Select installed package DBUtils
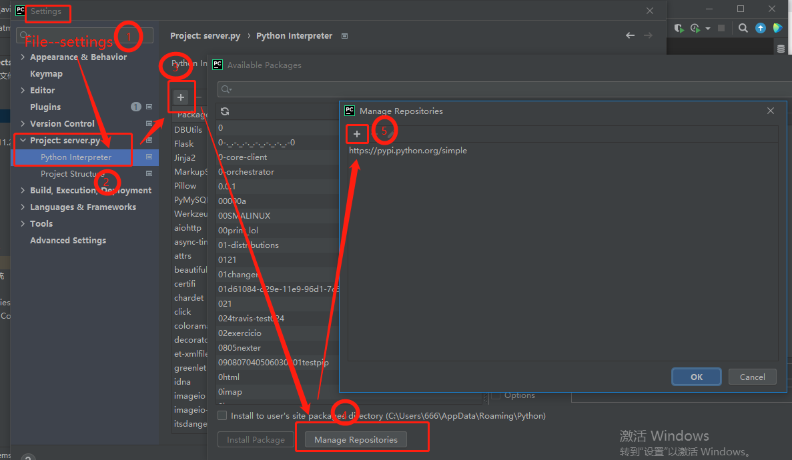Viewport: 792px width, 460px height. click(x=188, y=130)
